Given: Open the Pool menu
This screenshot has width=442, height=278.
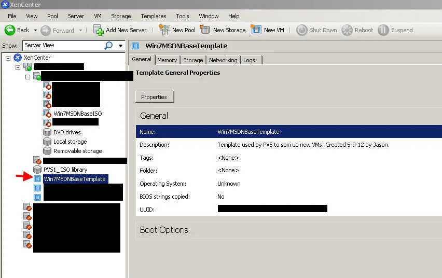Looking at the screenshot, I should [52, 16].
